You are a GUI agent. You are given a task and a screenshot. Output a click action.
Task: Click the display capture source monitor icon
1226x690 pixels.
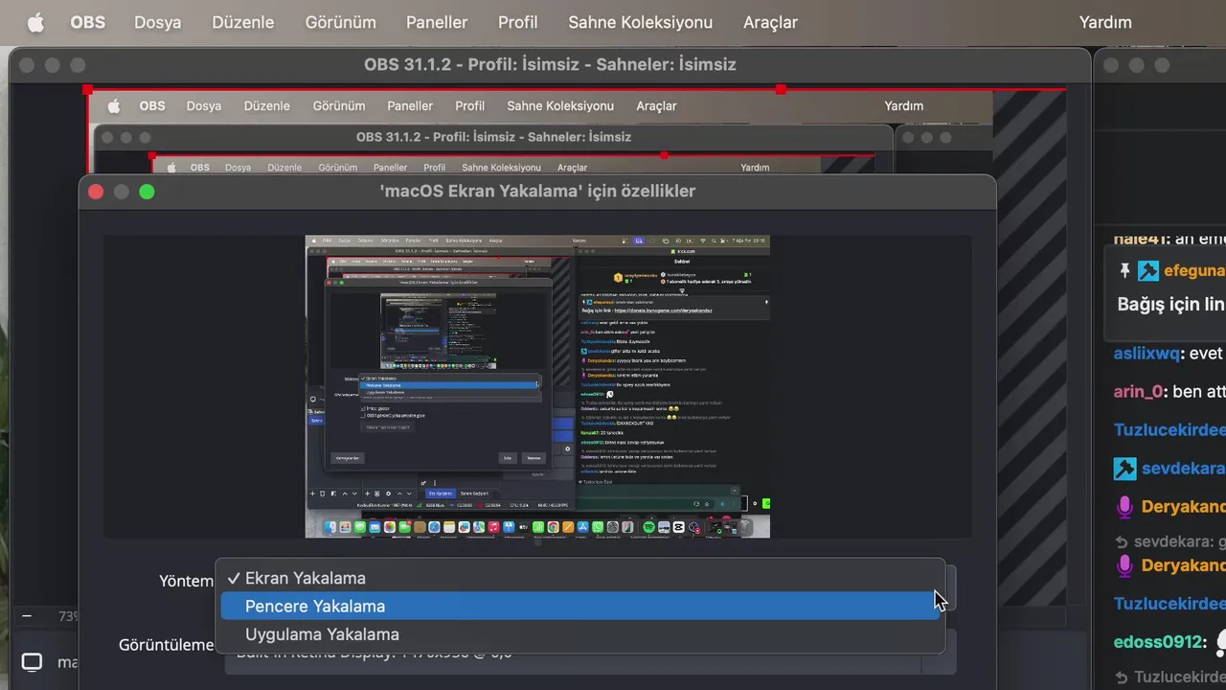tap(32, 662)
